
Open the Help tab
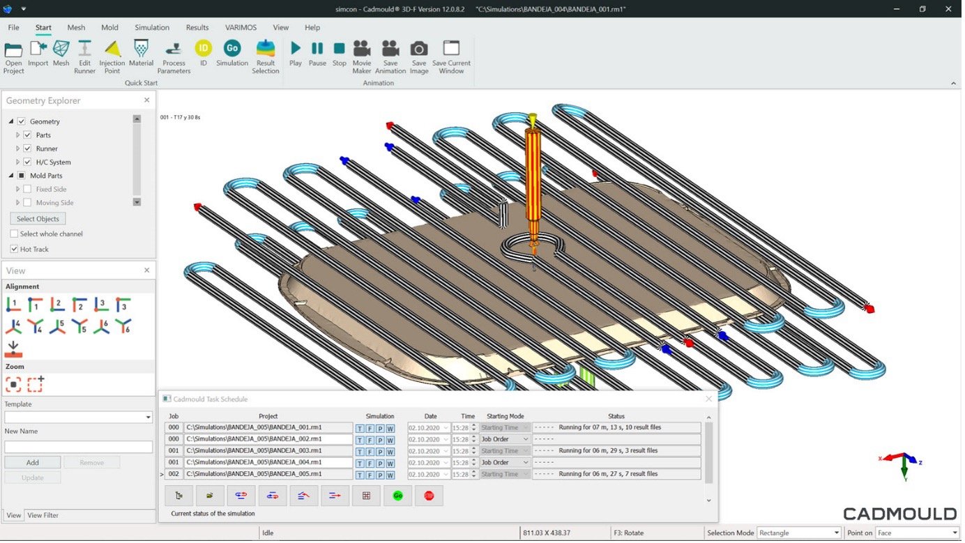tap(312, 28)
